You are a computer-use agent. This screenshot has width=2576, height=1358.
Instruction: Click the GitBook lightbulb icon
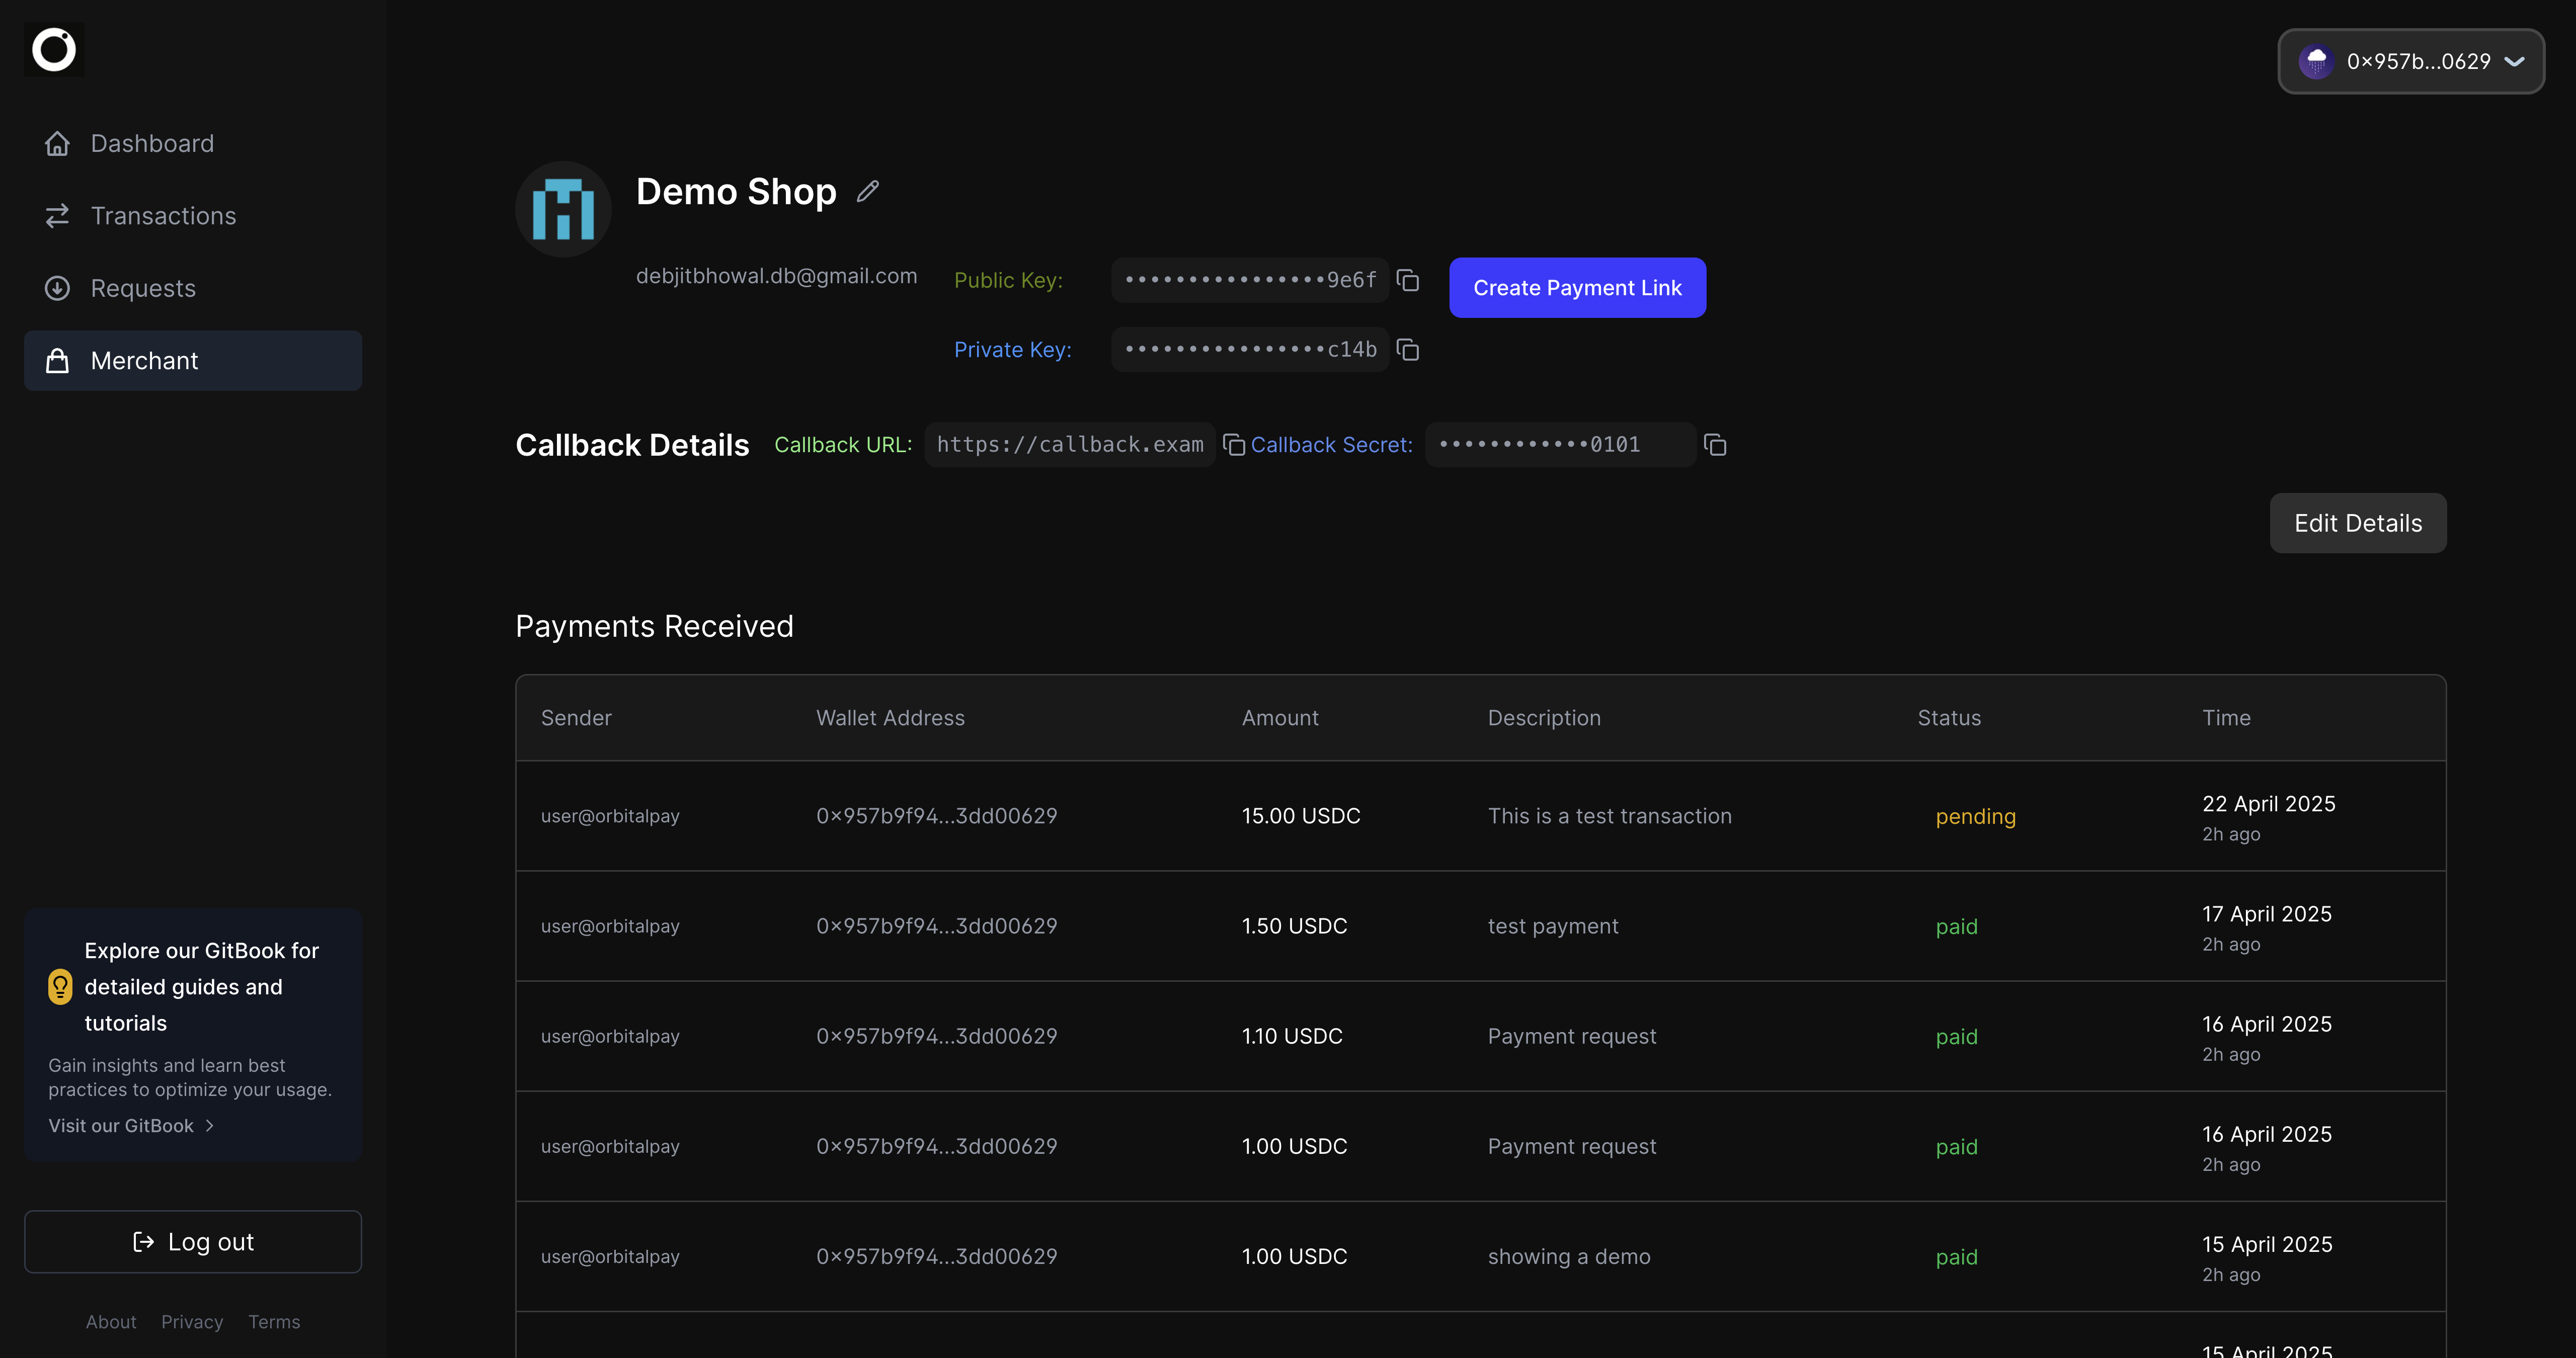click(x=60, y=987)
